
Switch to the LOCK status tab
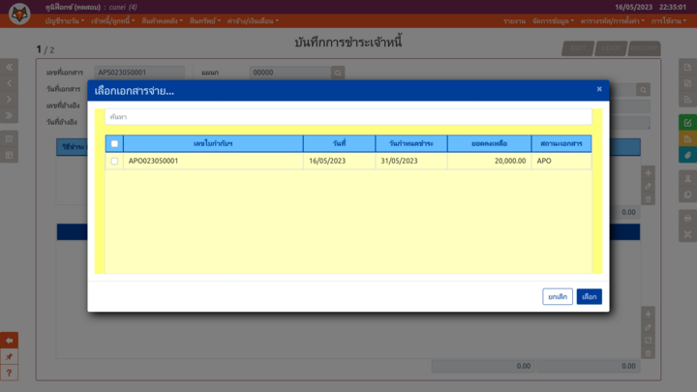(611, 48)
